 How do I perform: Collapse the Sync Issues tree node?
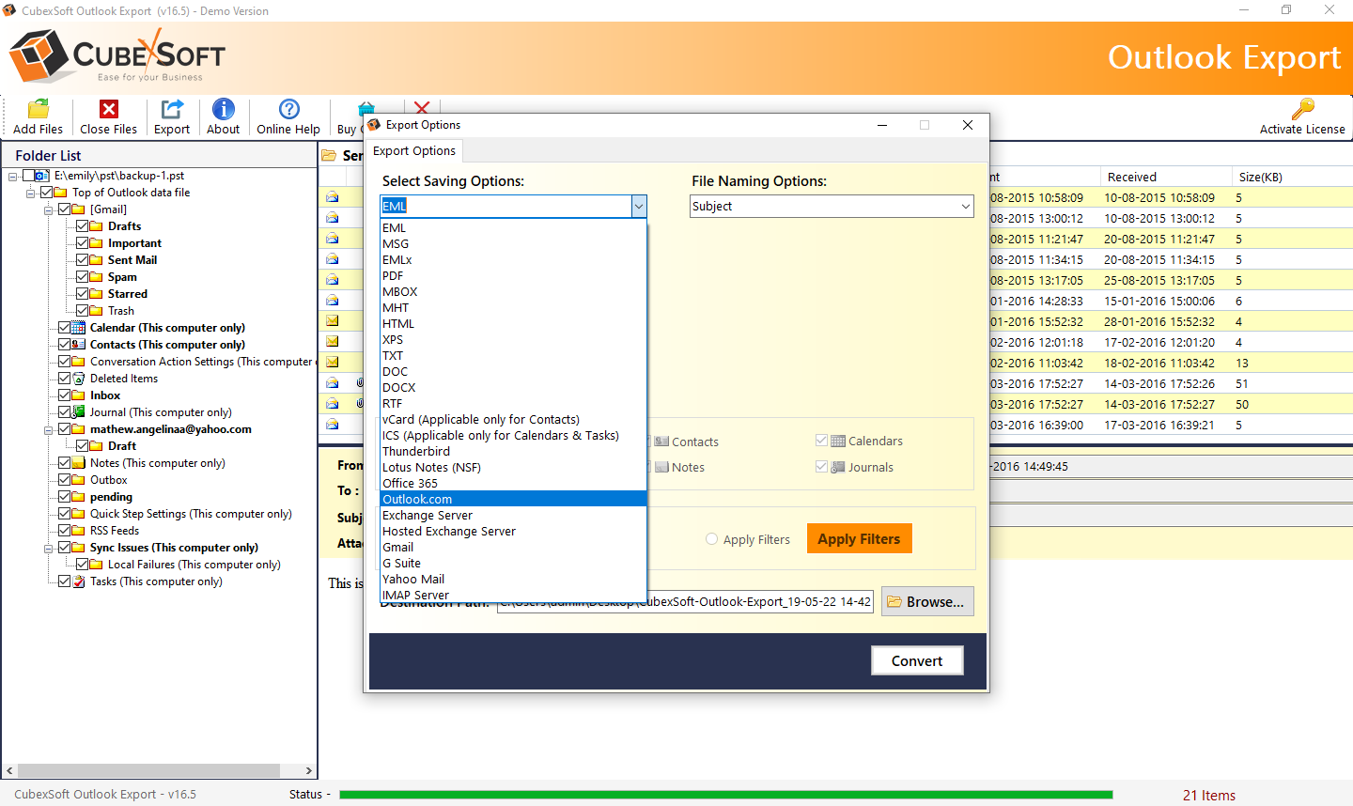(x=48, y=549)
